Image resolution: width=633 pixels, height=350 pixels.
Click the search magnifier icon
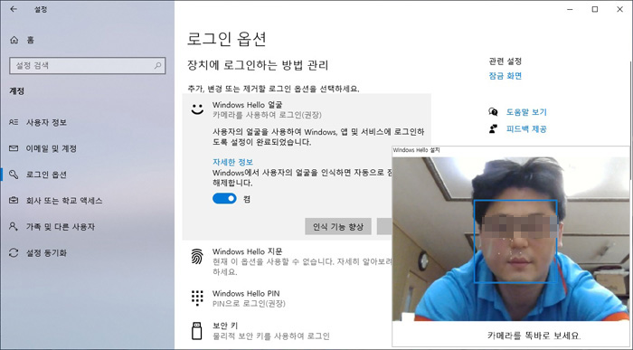pos(158,65)
